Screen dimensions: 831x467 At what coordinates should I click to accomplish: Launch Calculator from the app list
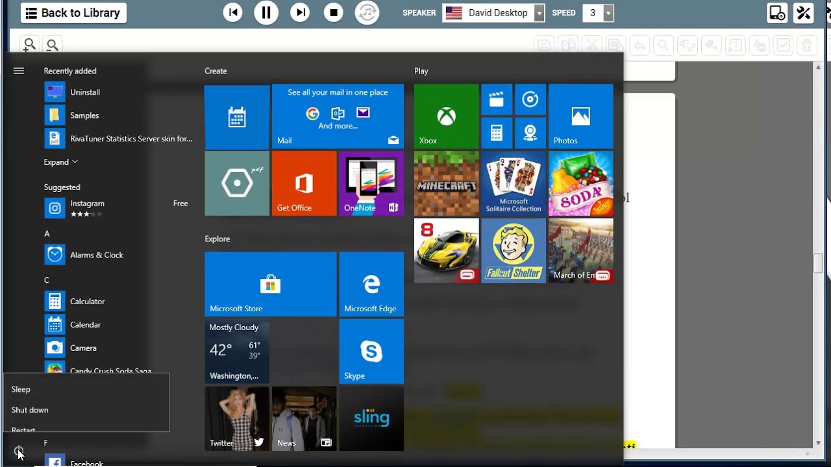pyautogui.click(x=119, y=302)
